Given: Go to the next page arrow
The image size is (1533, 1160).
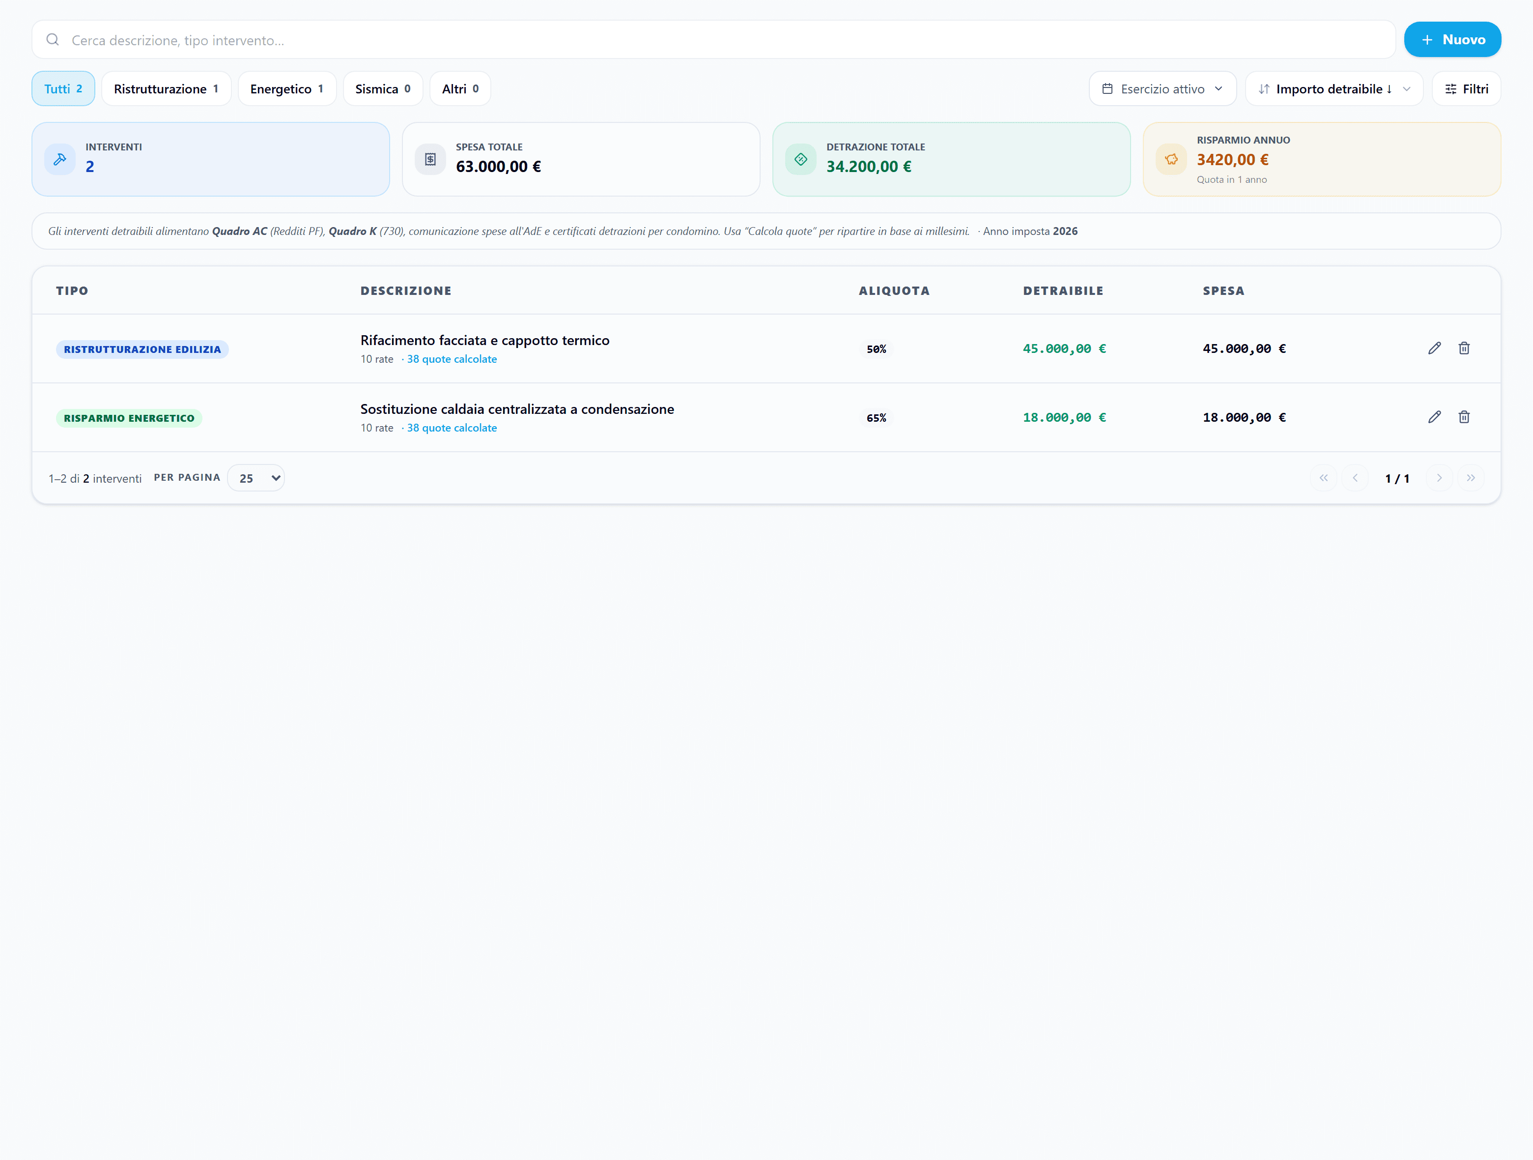Looking at the screenshot, I should point(1440,478).
